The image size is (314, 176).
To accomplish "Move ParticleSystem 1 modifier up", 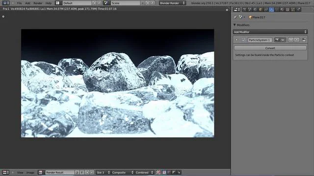I will (291, 40).
